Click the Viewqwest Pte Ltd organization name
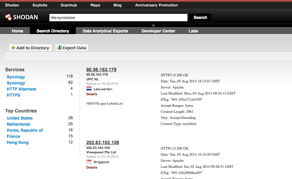This screenshot has width=292, height=179. pyautogui.click(x=101, y=152)
